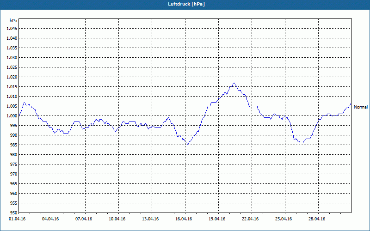Click the 10.04.16 date label

(x=117, y=219)
